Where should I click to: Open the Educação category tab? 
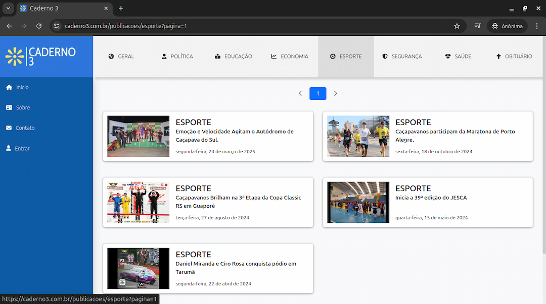233,56
